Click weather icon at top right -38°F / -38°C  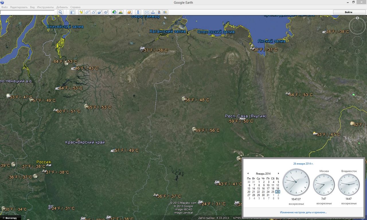pyautogui.click(x=325, y=32)
